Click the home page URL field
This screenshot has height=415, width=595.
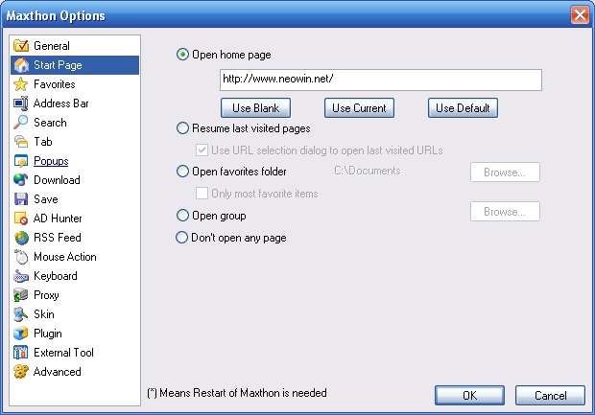point(381,80)
